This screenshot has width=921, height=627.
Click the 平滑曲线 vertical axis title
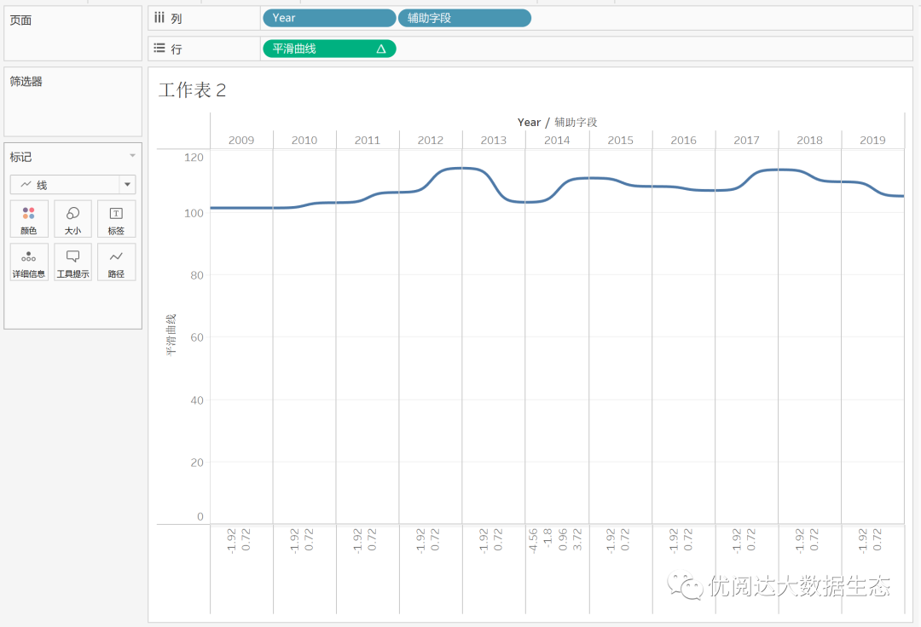[x=171, y=336]
